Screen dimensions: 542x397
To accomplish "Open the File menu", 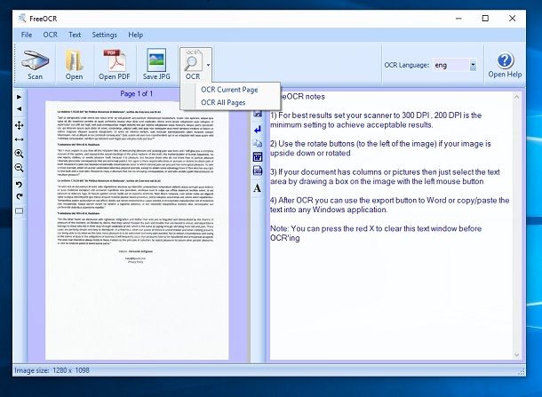I will 27,35.
